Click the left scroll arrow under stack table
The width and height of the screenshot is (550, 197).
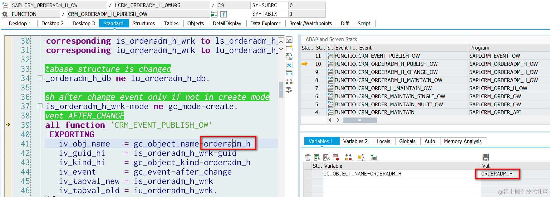click(x=330, y=120)
